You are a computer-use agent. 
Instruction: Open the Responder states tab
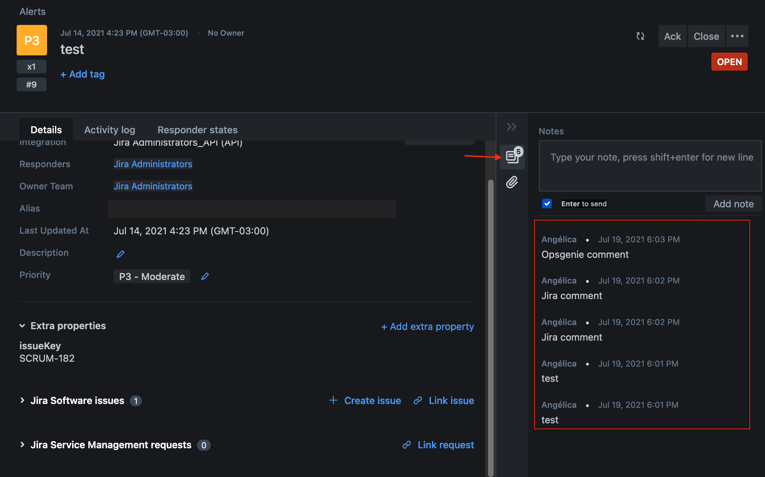pos(197,129)
